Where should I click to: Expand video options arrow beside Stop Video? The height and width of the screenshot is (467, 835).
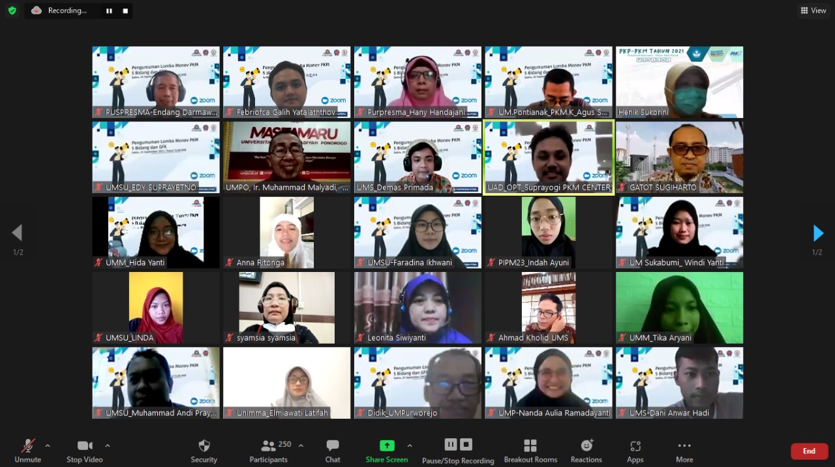point(108,445)
